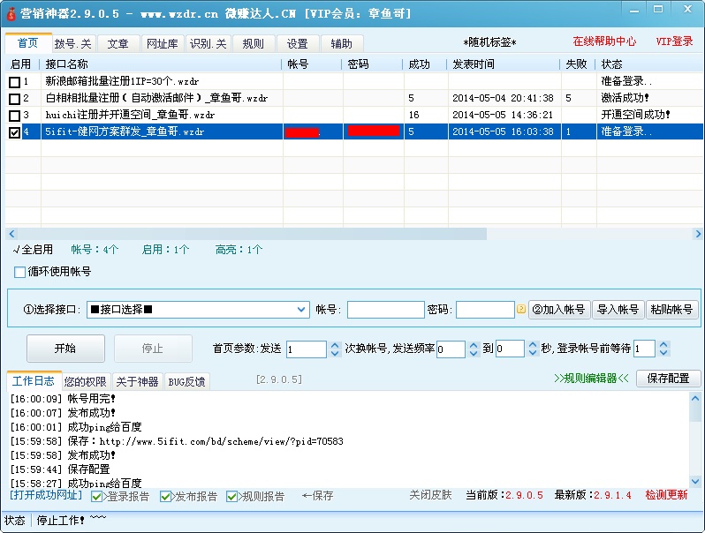Adjust the login wait seconds spinner

(663, 349)
